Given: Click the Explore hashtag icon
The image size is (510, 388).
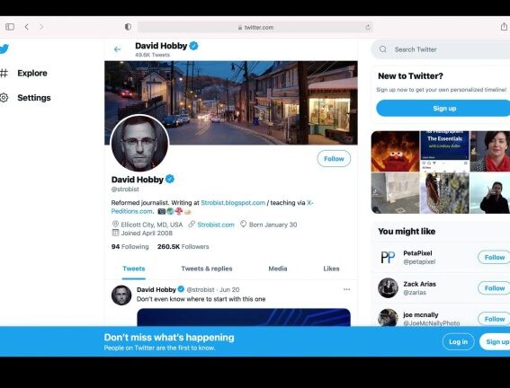Looking at the screenshot, I should coord(4,73).
